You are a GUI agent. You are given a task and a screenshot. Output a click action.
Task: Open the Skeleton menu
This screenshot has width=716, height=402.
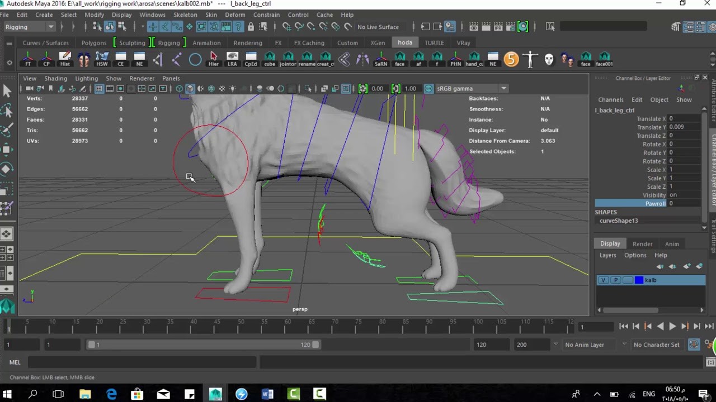[x=185, y=15]
